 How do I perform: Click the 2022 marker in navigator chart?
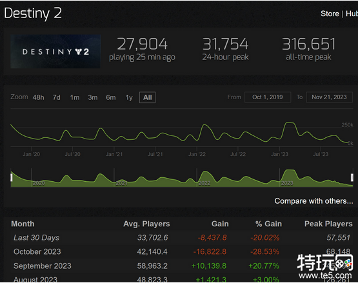(204, 183)
